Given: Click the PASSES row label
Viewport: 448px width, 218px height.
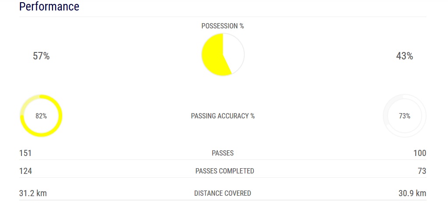Looking at the screenshot, I should pyautogui.click(x=222, y=153).
